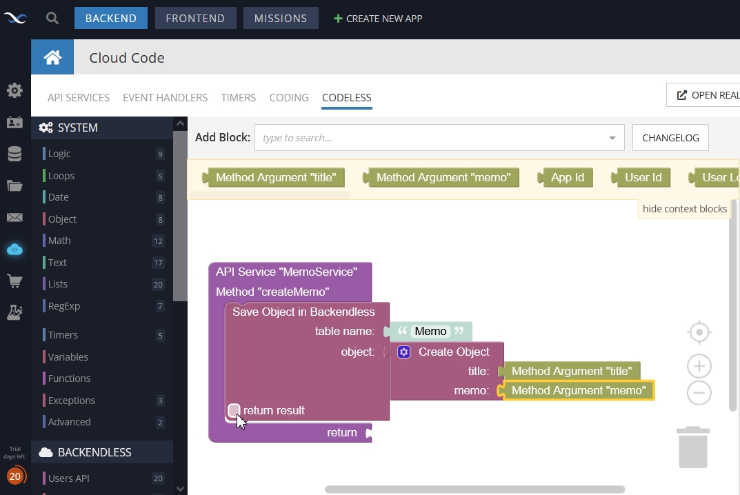
Task: Open the lab flask icon in sidebar
Action: [14, 312]
